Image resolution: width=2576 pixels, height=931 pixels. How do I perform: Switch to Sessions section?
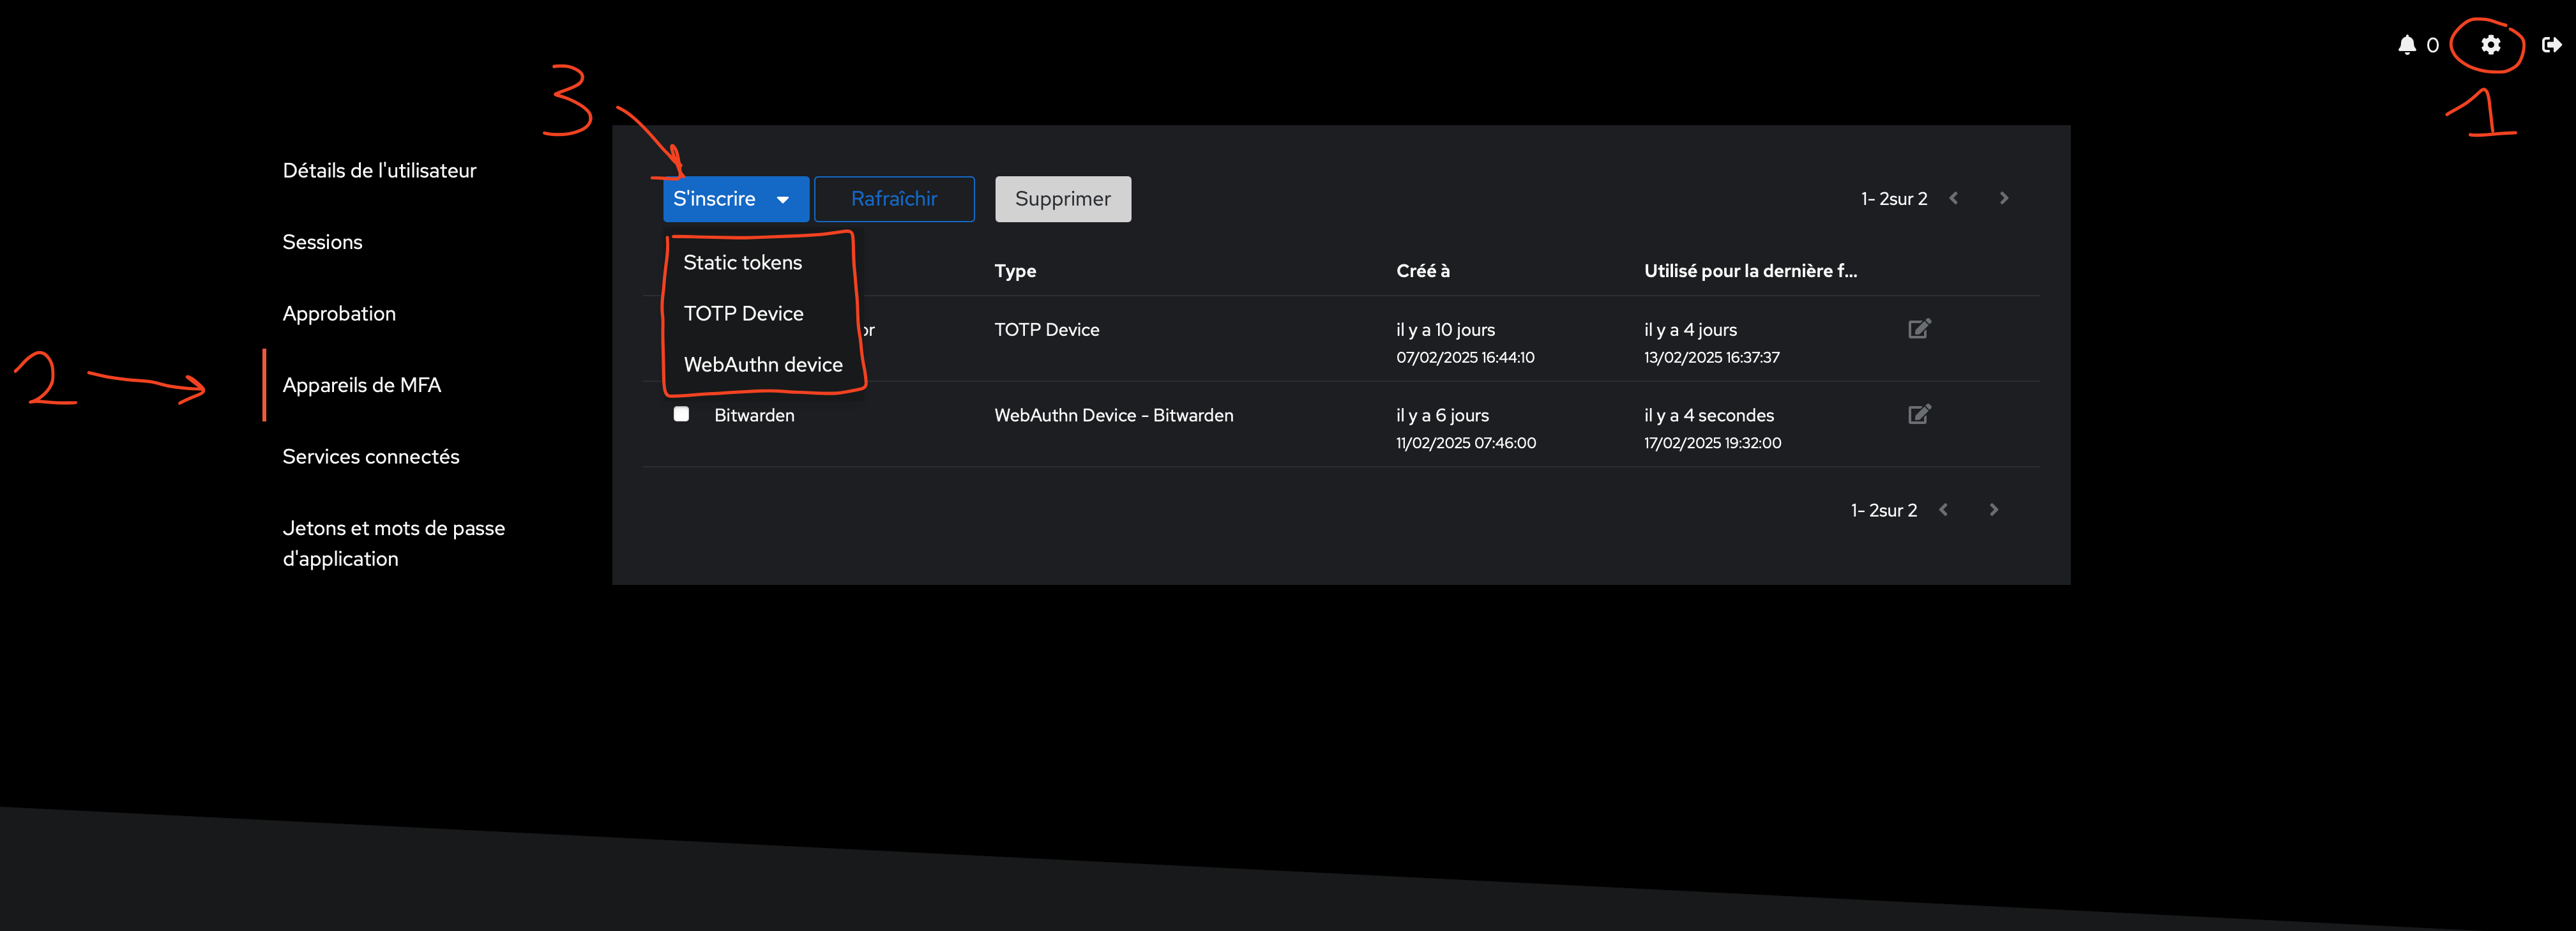322,242
